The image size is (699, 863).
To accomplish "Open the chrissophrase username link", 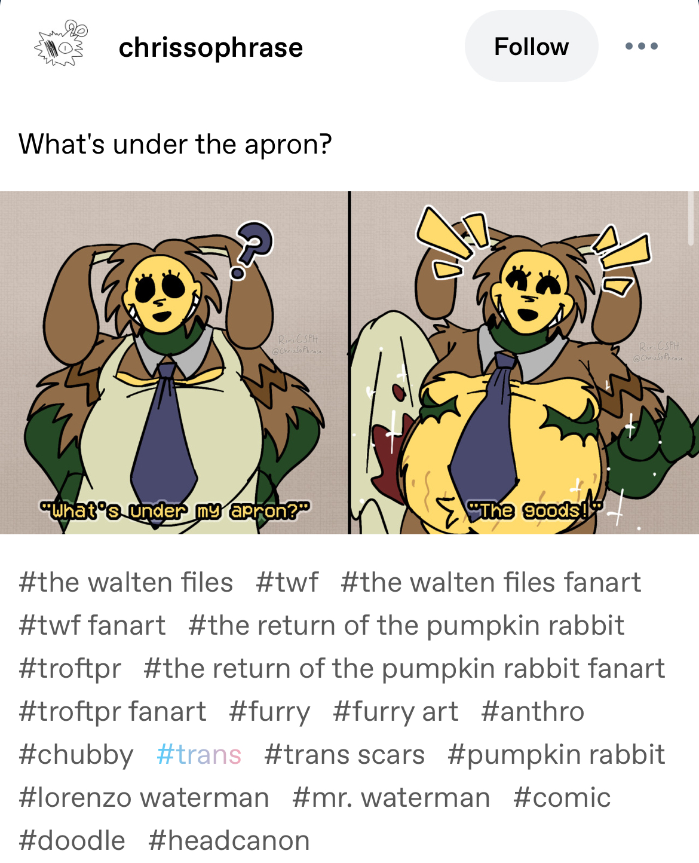I will (x=211, y=47).
